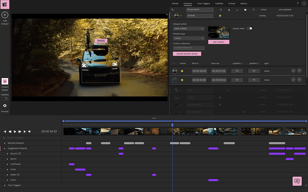Click the timeline playhead handle

pyautogui.click(x=172, y=125)
